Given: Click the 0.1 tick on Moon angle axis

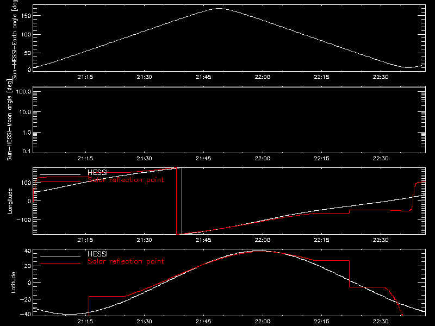Looking at the screenshot, I should pyautogui.click(x=27, y=151).
